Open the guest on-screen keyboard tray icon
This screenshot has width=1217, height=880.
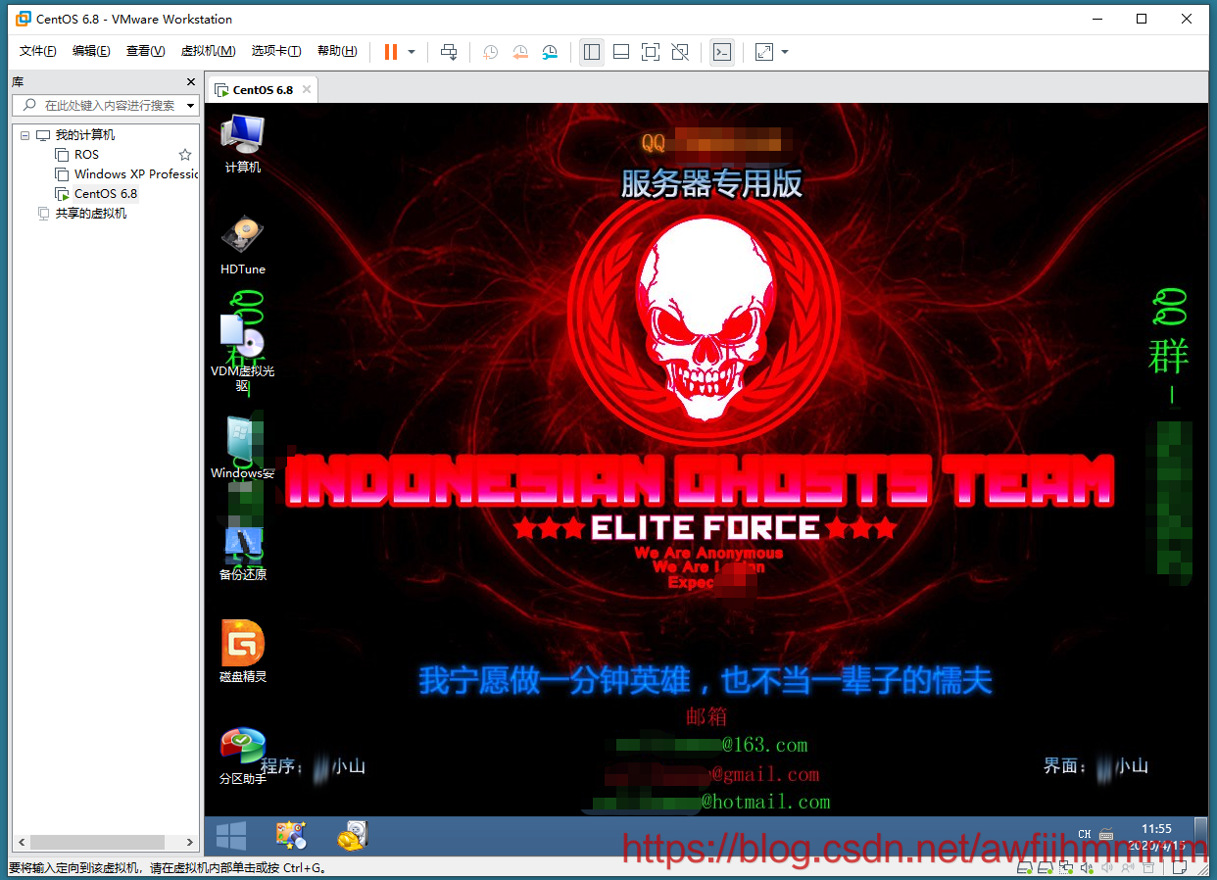[1106, 835]
